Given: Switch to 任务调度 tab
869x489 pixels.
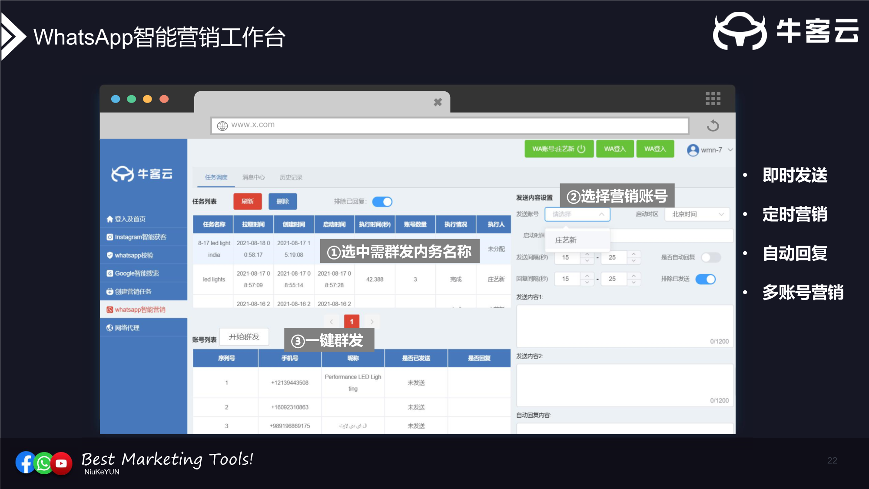Looking at the screenshot, I should pos(216,177).
